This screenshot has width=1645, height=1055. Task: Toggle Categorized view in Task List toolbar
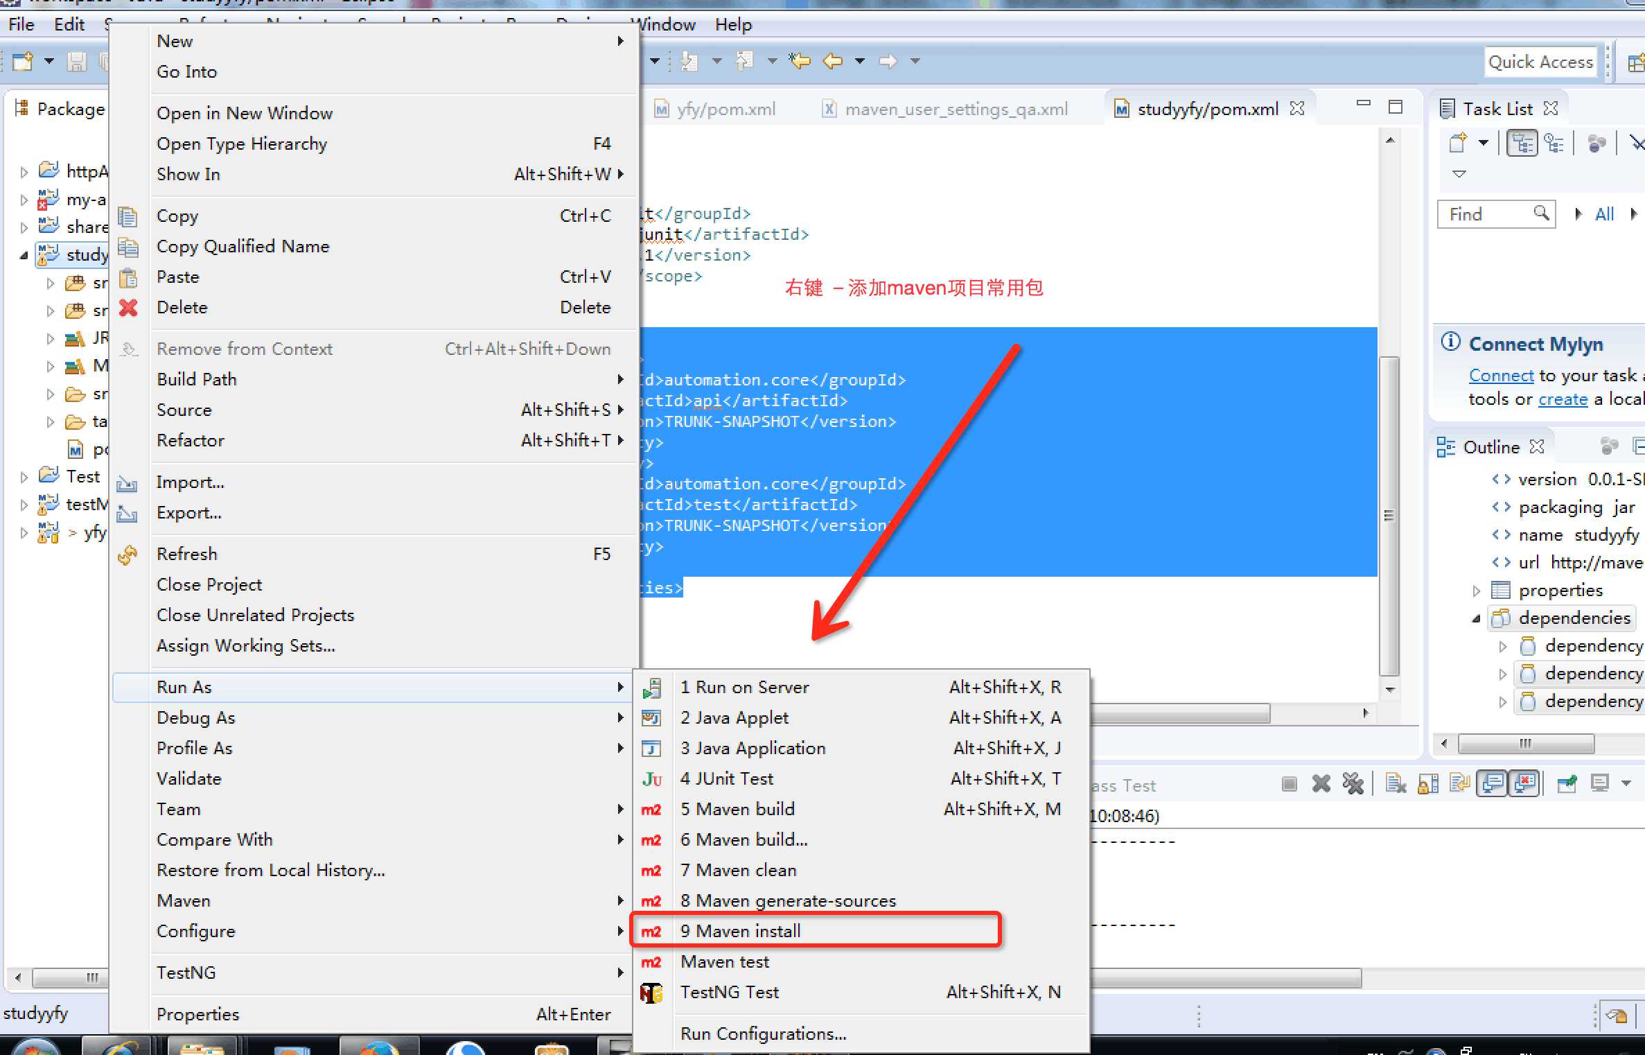(1522, 143)
